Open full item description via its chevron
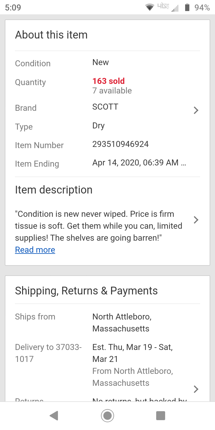215x430 pixels. coord(196,220)
